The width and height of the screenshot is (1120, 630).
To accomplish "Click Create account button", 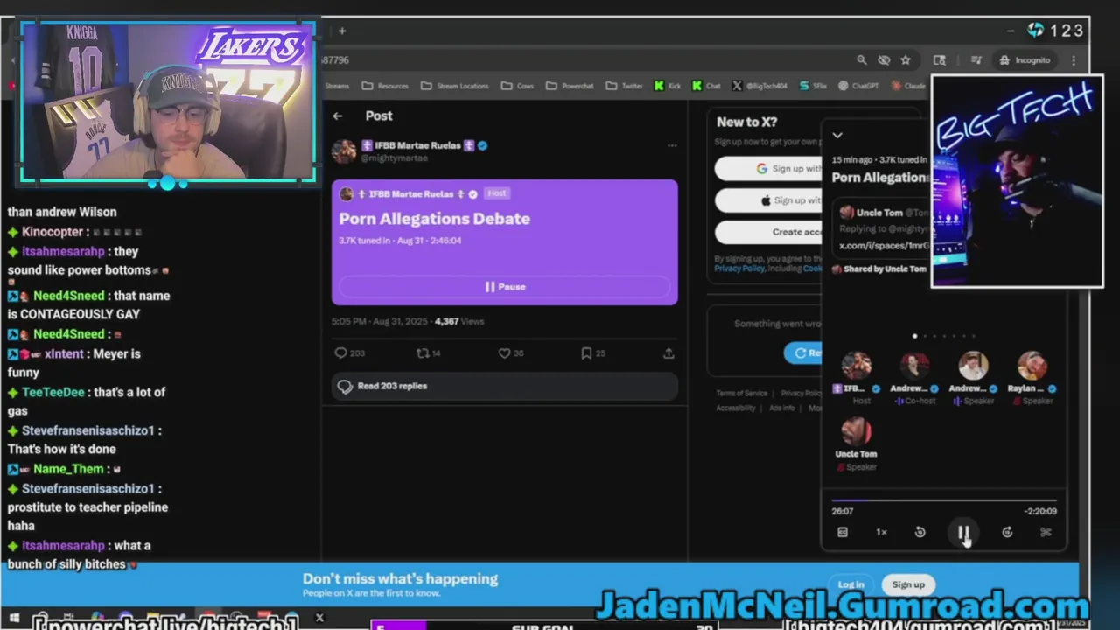I will (770, 232).
